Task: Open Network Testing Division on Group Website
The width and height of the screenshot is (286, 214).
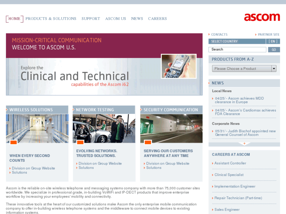Action: (x=100, y=164)
